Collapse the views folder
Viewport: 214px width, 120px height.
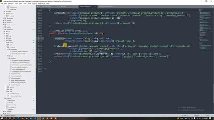[x=5, y=40]
